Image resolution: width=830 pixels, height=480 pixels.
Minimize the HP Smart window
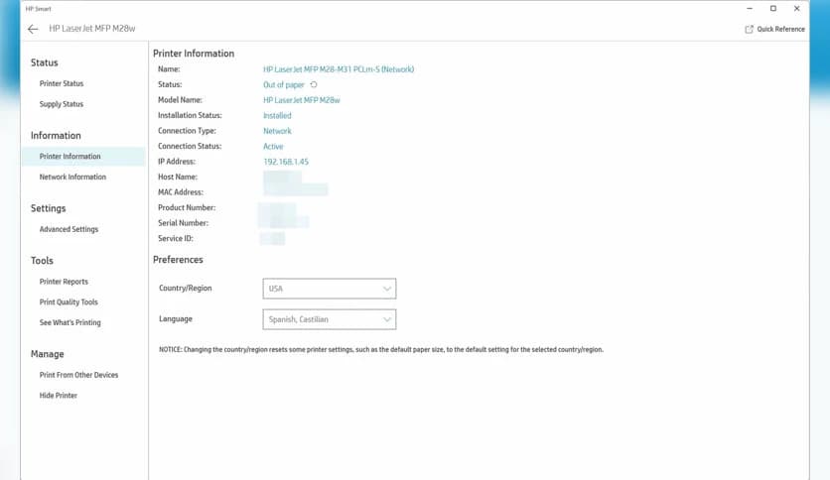tap(750, 9)
